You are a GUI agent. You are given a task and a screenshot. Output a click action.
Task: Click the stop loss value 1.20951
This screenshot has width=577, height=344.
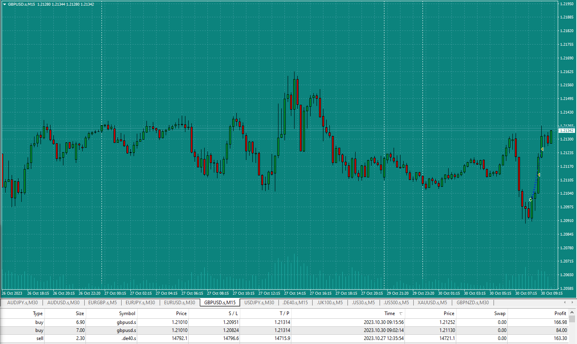[231, 322]
